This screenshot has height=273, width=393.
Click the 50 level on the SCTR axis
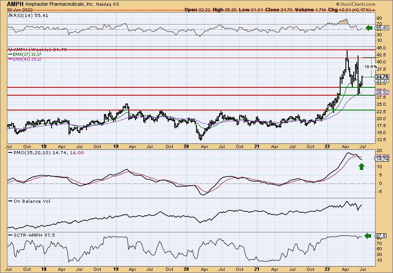click(379, 249)
